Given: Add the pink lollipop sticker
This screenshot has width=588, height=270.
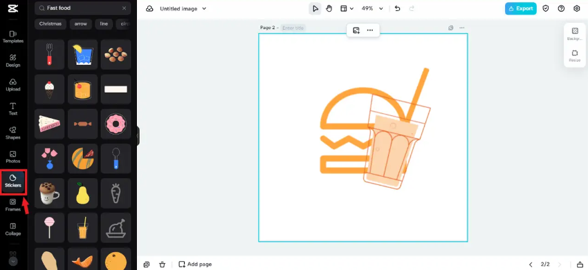Looking at the screenshot, I should pyautogui.click(x=50, y=228).
